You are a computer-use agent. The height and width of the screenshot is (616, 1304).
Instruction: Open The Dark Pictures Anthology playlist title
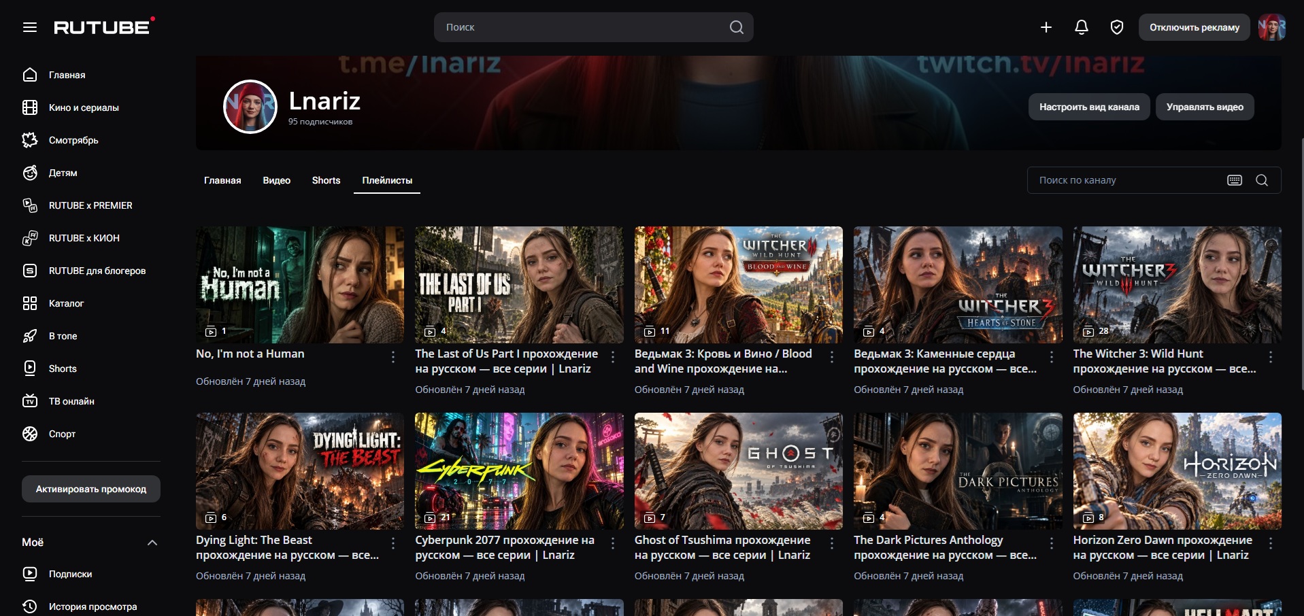[x=946, y=547]
